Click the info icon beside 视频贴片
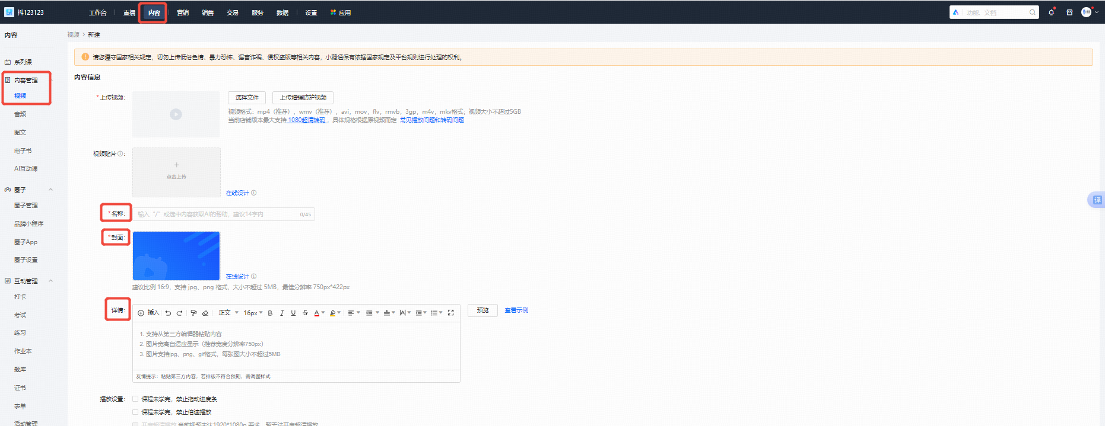This screenshot has height=426, width=1105. pos(120,153)
